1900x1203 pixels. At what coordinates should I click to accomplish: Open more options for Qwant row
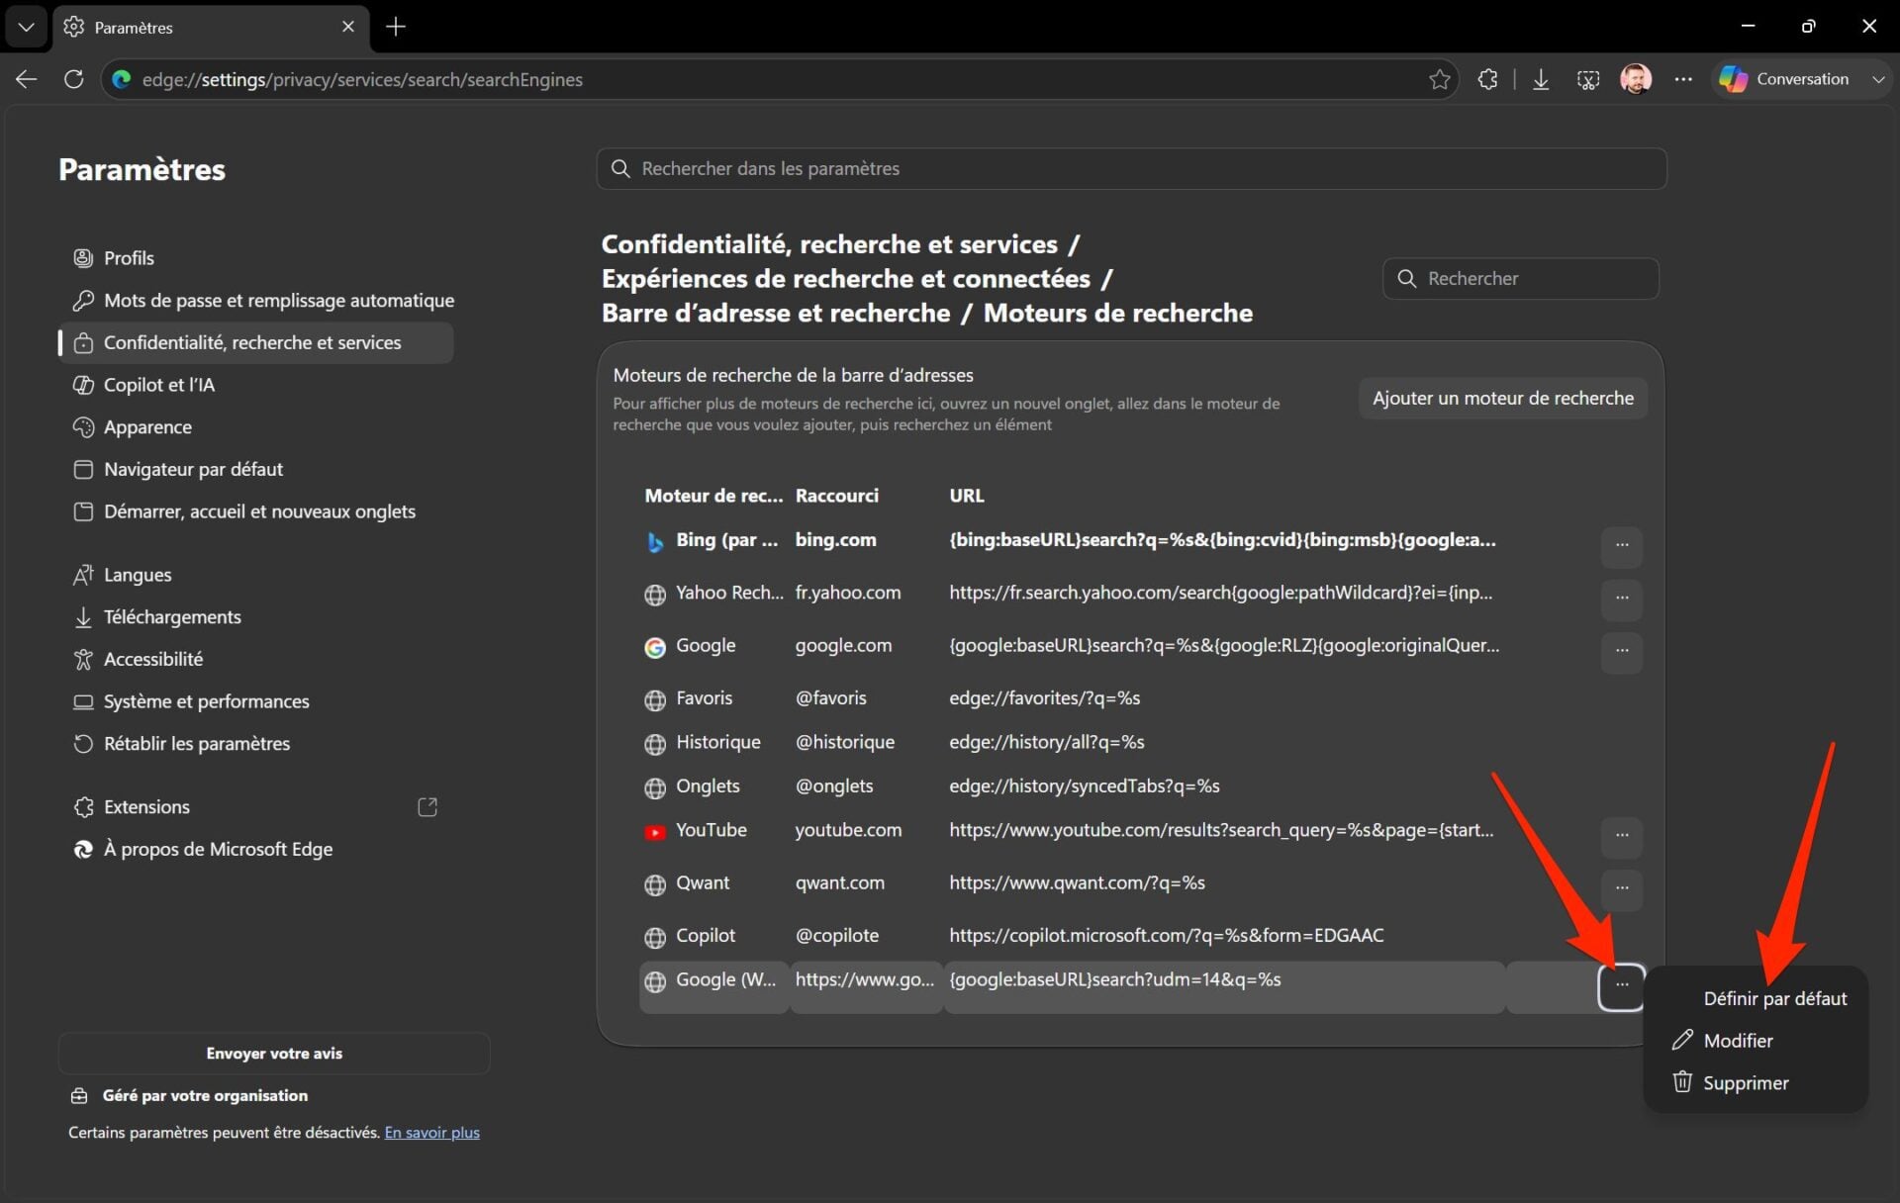(x=1621, y=888)
